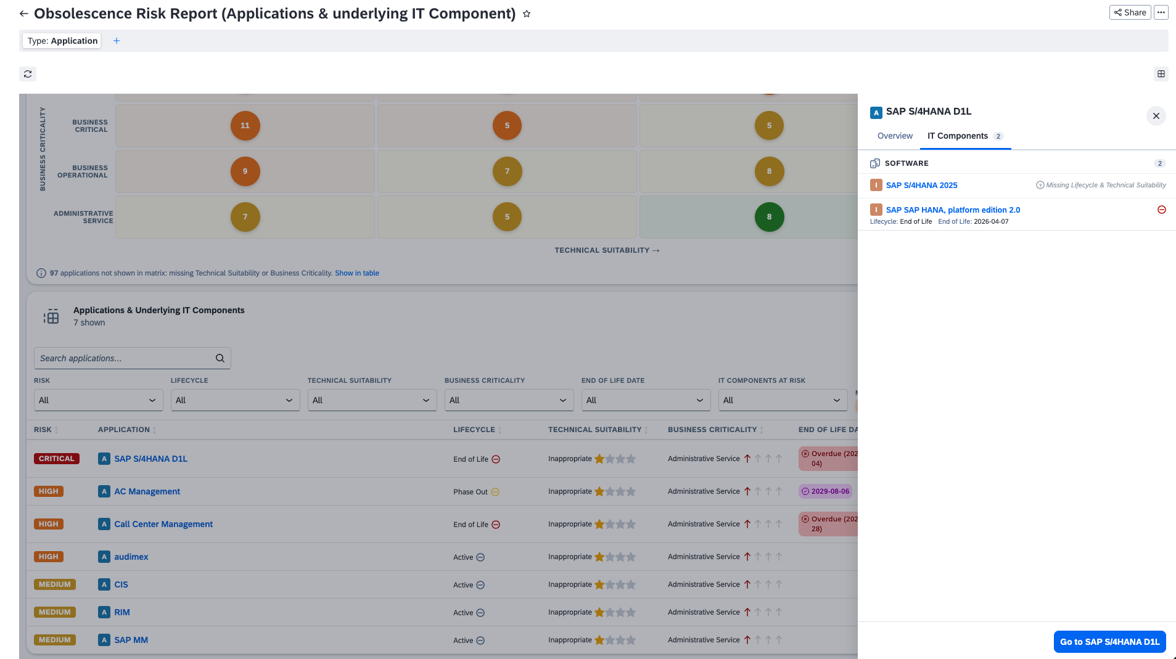This screenshot has width=1176, height=659.
Task: Open the Technical Suitability filter dropdown
Action: (x=372, y=400)
